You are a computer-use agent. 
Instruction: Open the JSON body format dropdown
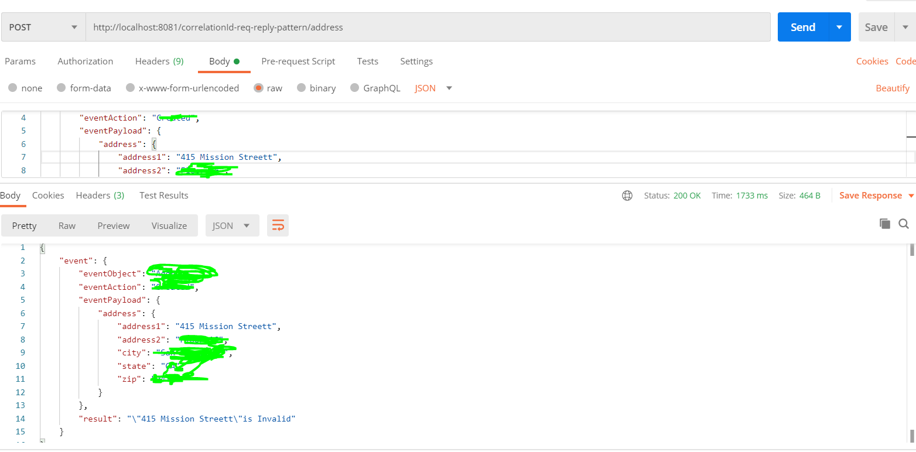tap(433, 88)
